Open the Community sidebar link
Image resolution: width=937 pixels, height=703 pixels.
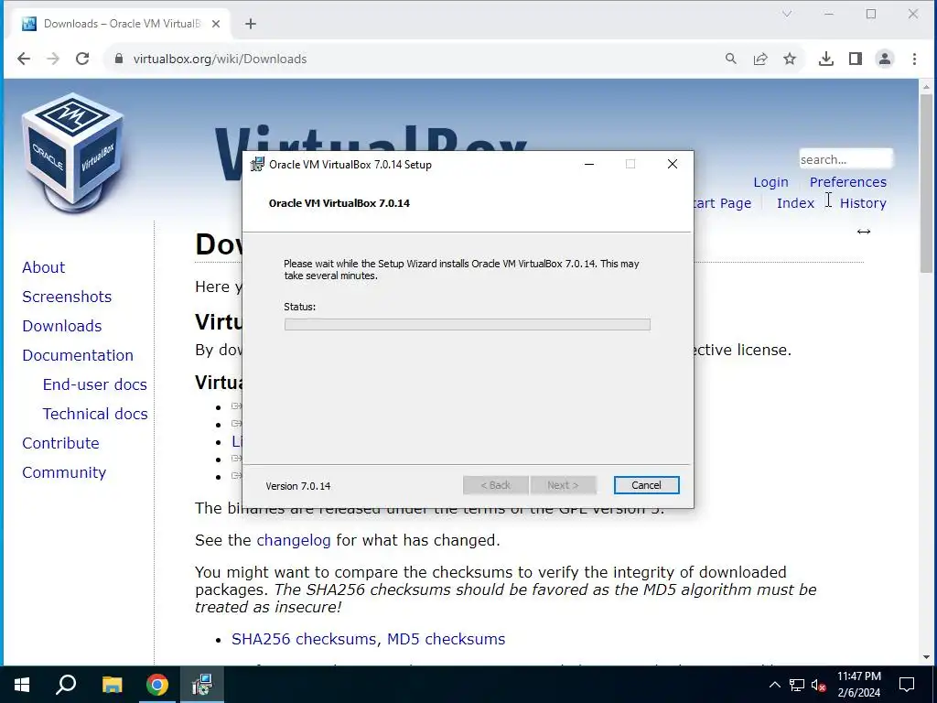pyautogui.click(x=64, y=472)
